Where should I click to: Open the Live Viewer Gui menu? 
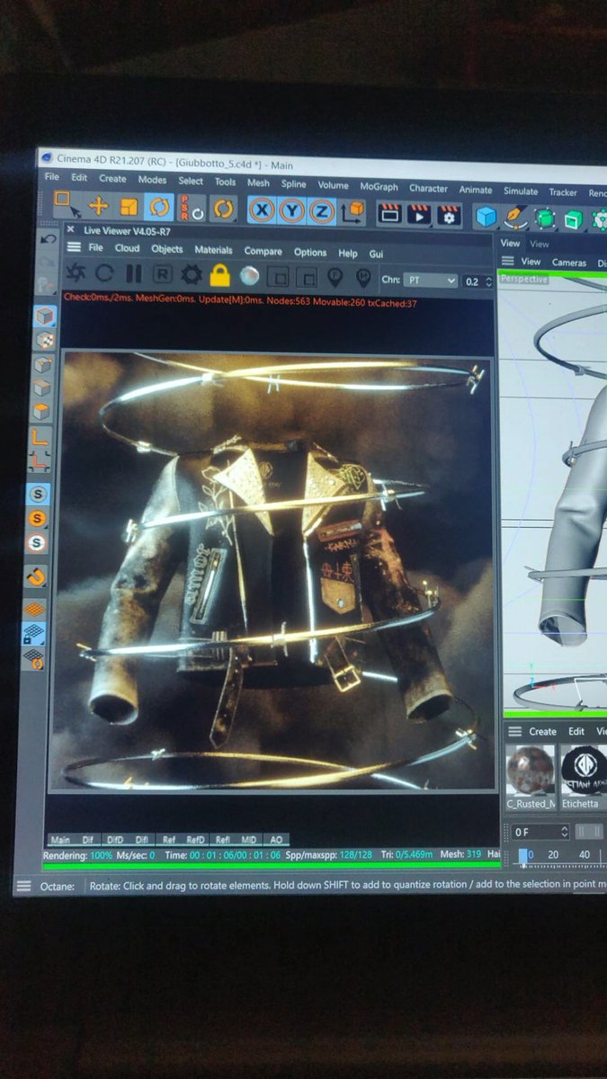pos(376,254)
